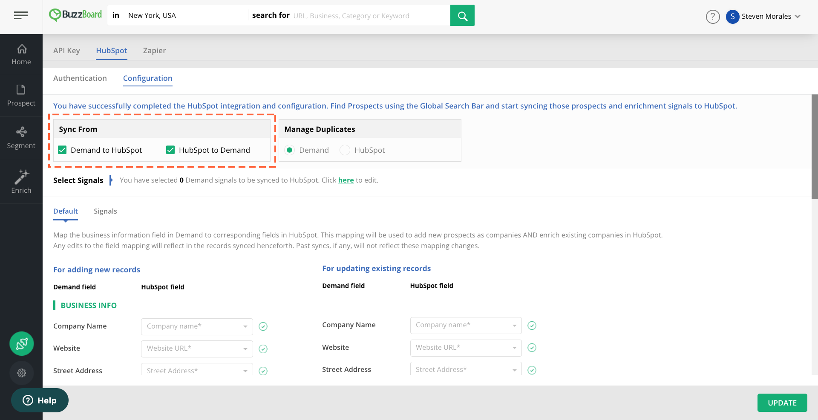Open Street Address dropdown for adding new records
Screen dimensions: 818x420
197,369
